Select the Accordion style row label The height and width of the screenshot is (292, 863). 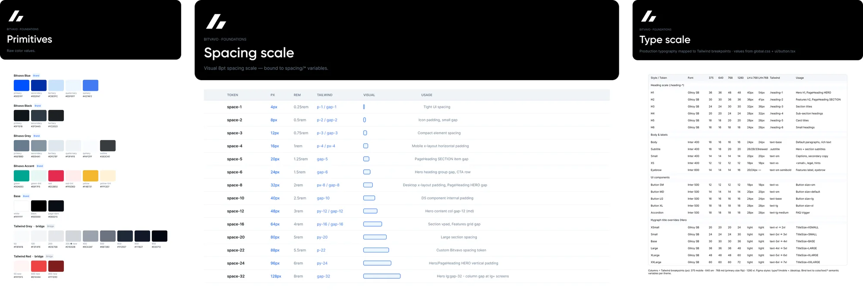point(657,213)
